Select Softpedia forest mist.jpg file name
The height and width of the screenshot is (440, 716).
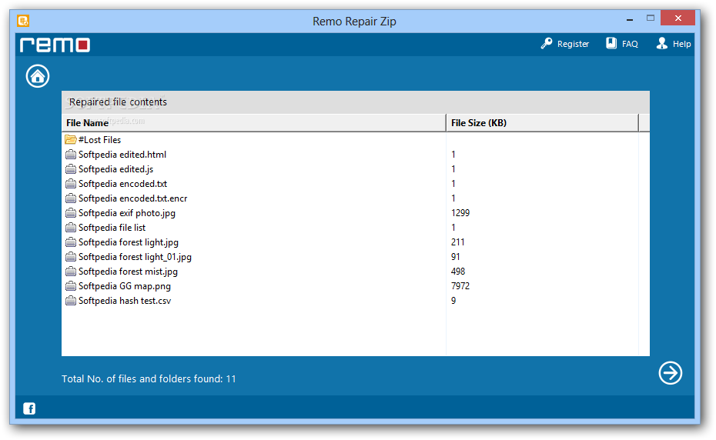tap(128, 272)
